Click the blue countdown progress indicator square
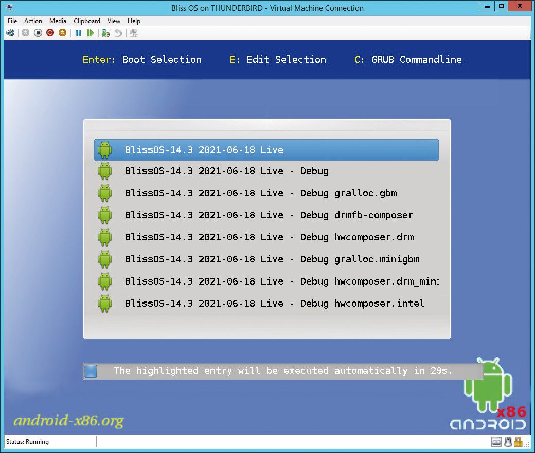535x453 pixels. (91, 371)
